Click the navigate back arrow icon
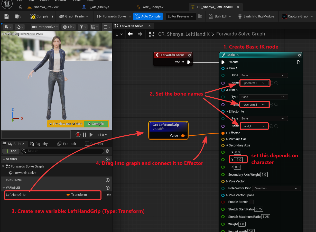This screenshot has width=316, height=232. pos(130,34)
